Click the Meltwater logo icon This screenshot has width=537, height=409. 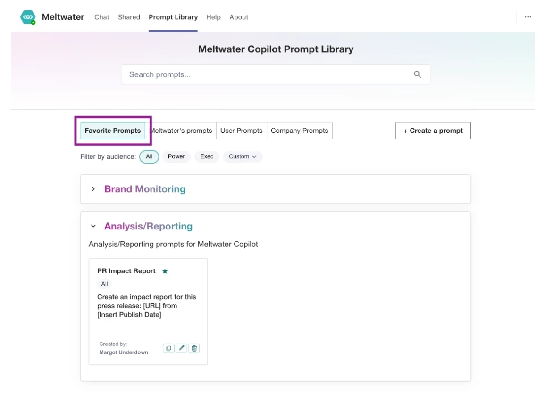coord(28,17)
